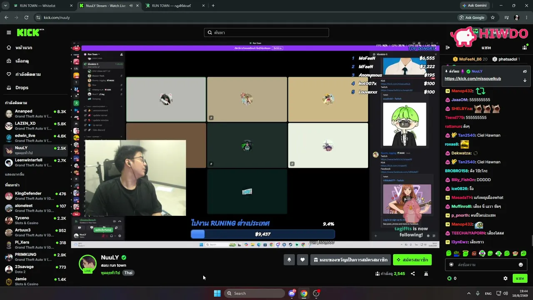
Task: Open the tab search dropdown
Action: click(5, 6)
